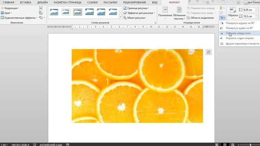Switch to the ВИД tab
The height and width of the screenshot is (146, 260).
[154, 2]
